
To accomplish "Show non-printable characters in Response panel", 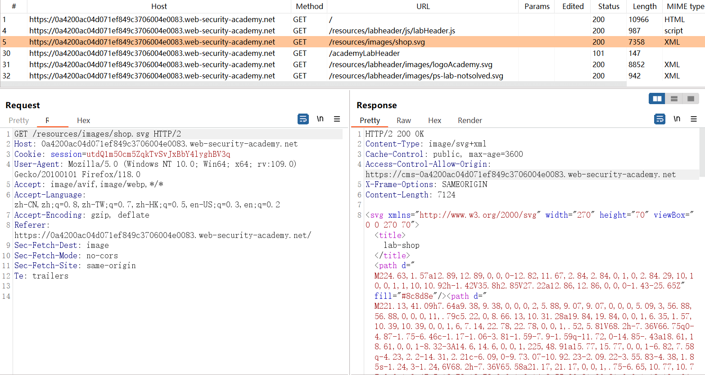I will tap(677, 119).
